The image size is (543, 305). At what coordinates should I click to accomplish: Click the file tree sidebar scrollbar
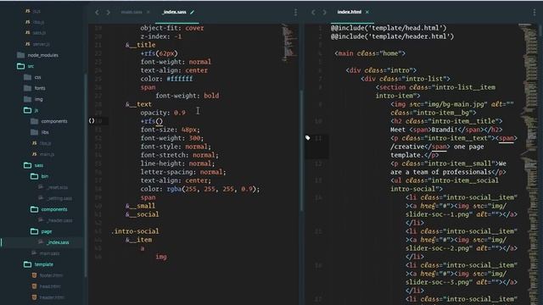[x=86, y=175]
